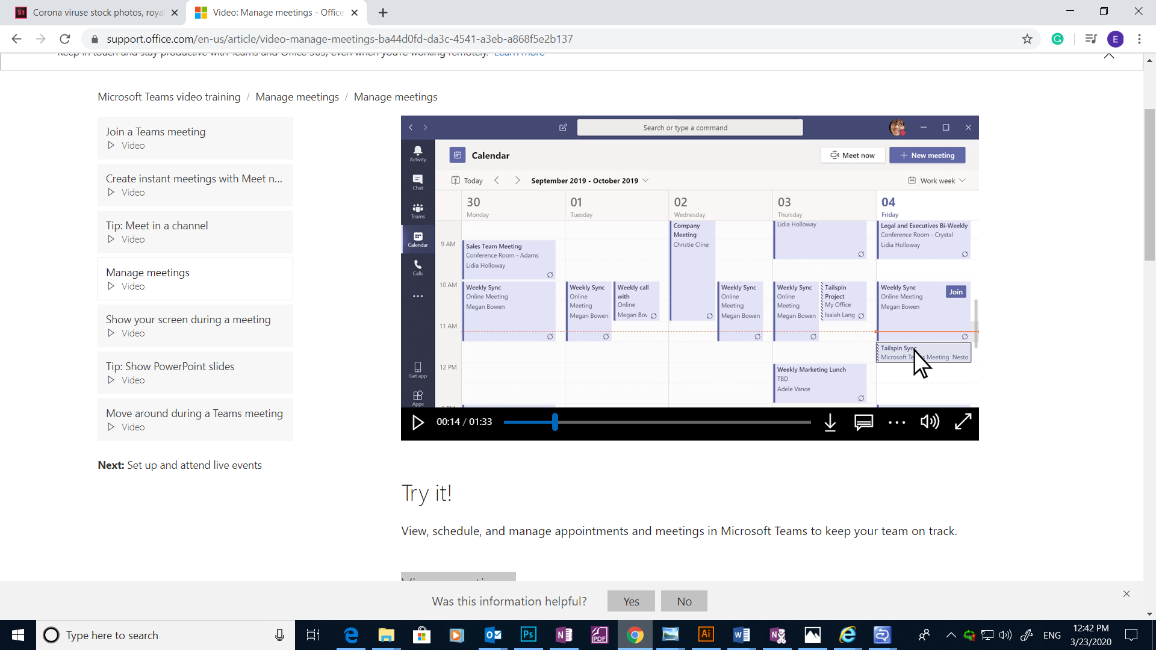The height and width of the screenshot is (650, 1156).
Task: Answer Yes to was this helpful
Action: click(631, 601)
